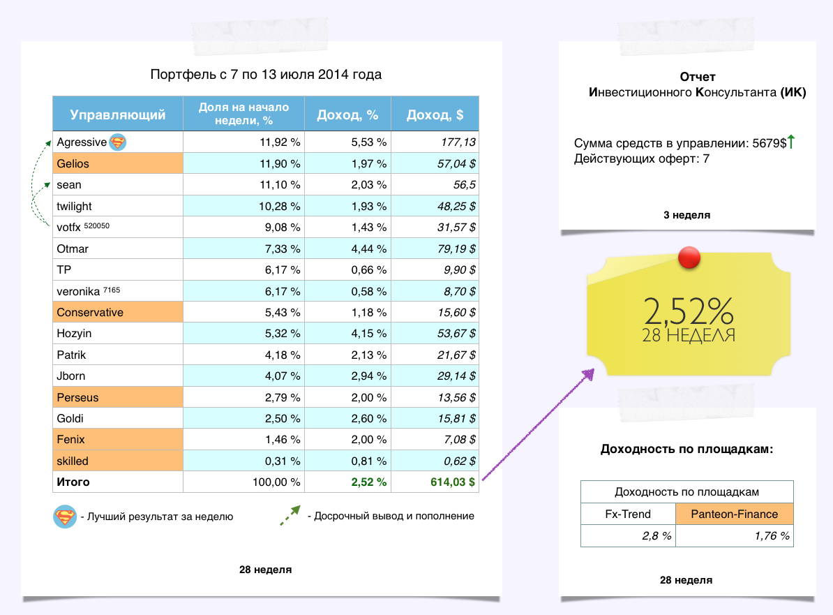The width and height of the screenshot is (833, 615).
Task: Click 'Сумма средств в управлении: 5679$' text
Action: pyautogui.click(x=680, y=143)
